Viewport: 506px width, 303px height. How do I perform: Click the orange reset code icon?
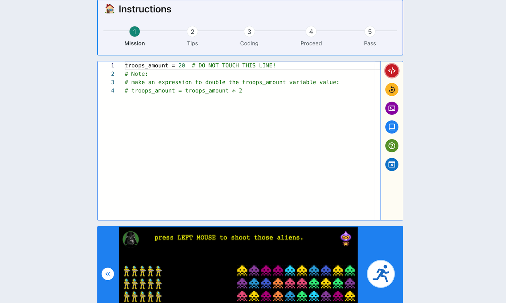click(392, 90)
